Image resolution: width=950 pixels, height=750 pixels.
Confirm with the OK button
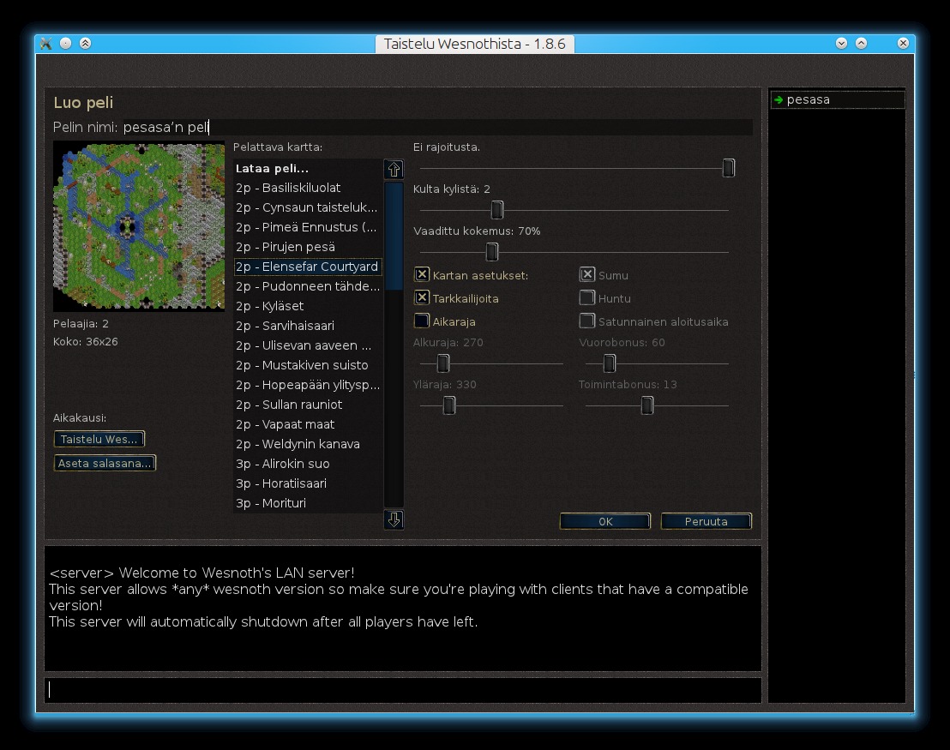point(605,522)
